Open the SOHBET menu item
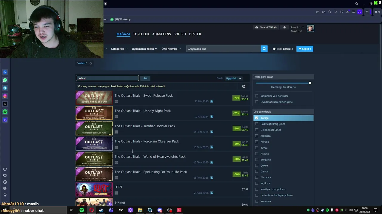Screen dimensions: 382x214 pyautogui.click(x=180, y=34)
